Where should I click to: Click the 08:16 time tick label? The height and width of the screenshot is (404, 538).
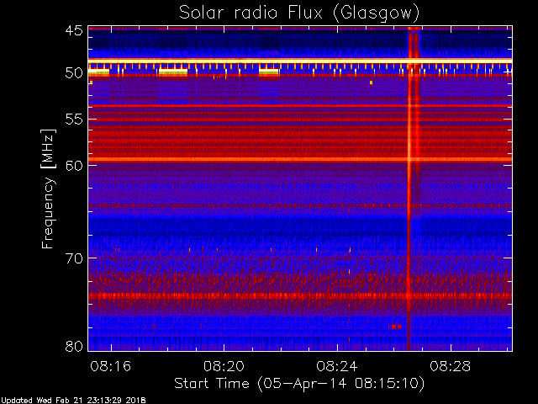pyautogui.click(x=110, y=366)
